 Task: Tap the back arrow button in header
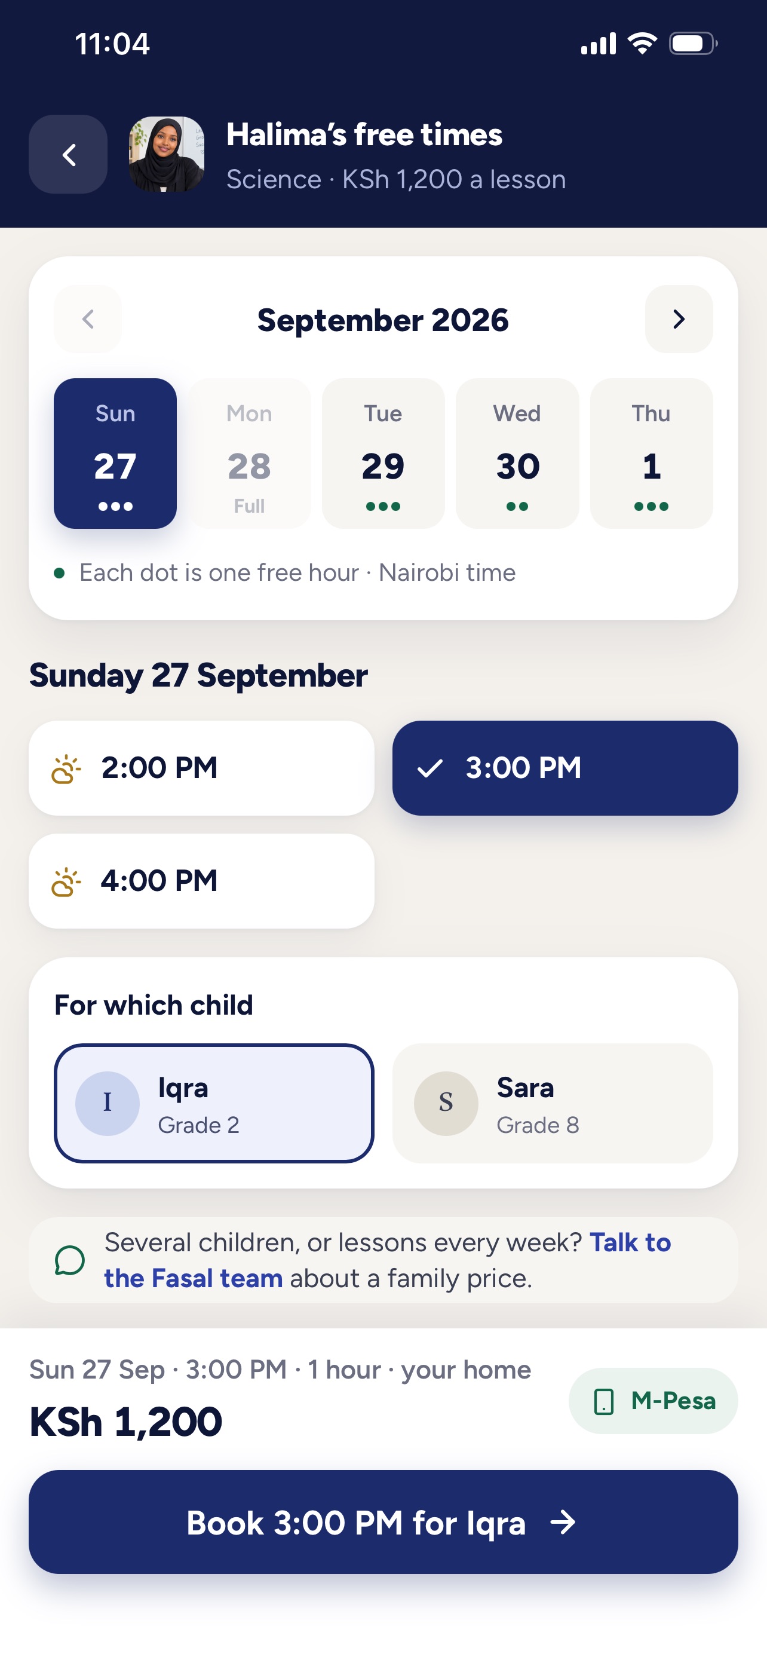(x=68, y=155)
